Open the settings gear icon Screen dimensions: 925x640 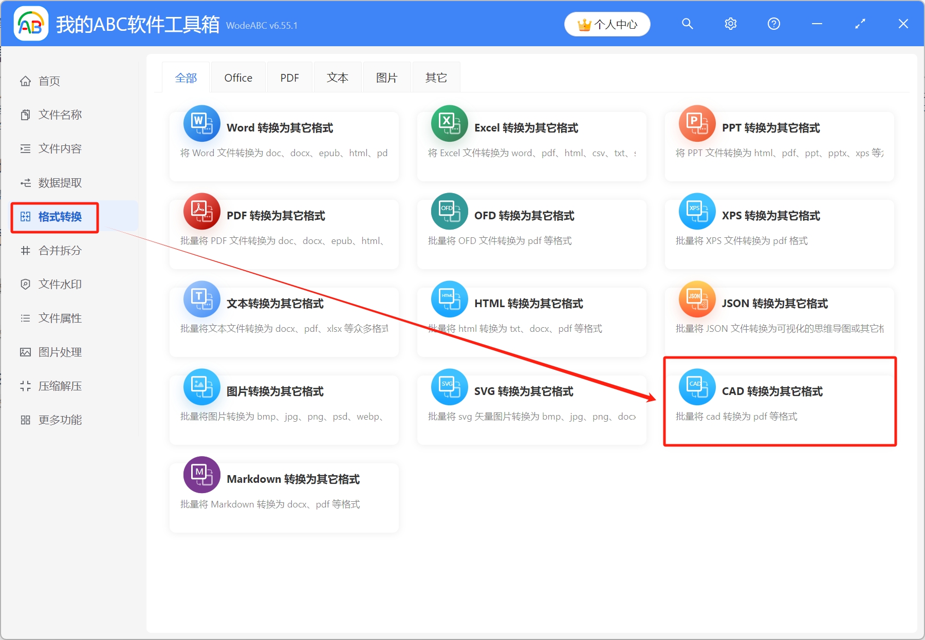[730, 24]
